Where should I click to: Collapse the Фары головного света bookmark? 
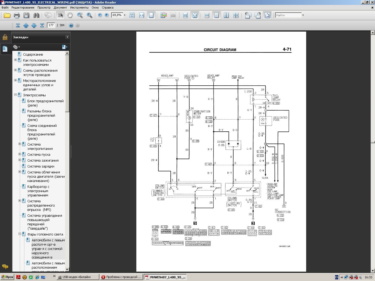tap(20, 234)
